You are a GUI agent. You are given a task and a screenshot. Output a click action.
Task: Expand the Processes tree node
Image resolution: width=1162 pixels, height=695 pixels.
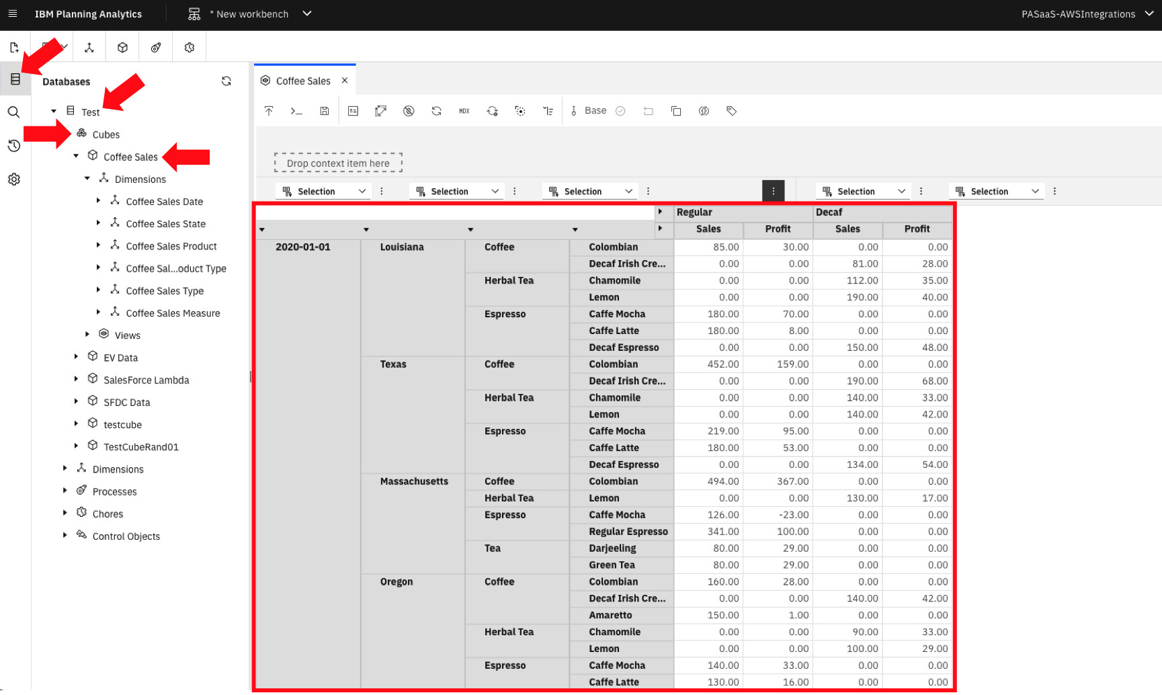click(65, 491)
